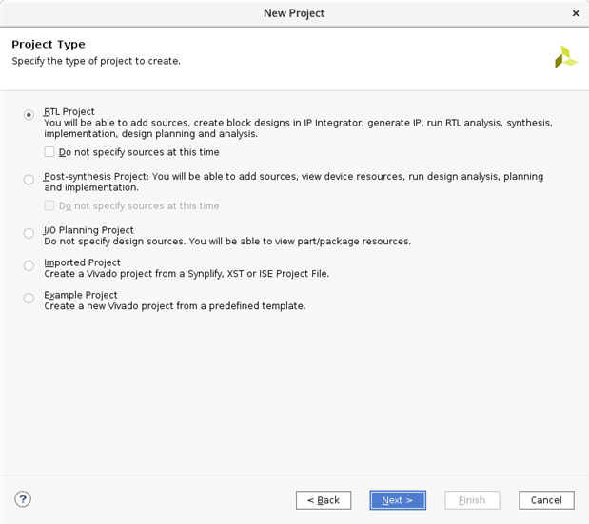Select the RTL Project radio button
Screen dimensions: 589x524
29,114
